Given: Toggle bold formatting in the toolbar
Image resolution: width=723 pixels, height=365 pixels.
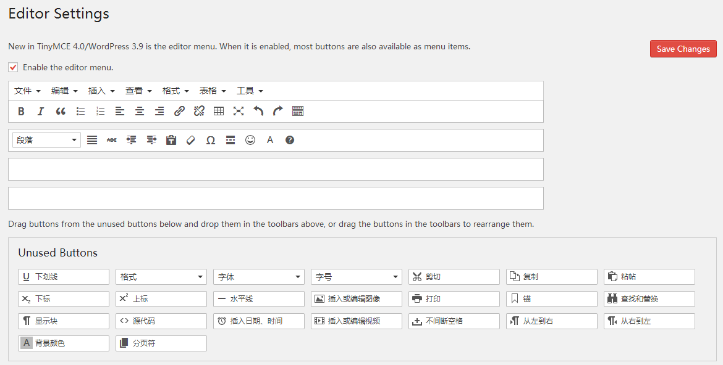Looking at the screenshot, I should 21,111.
